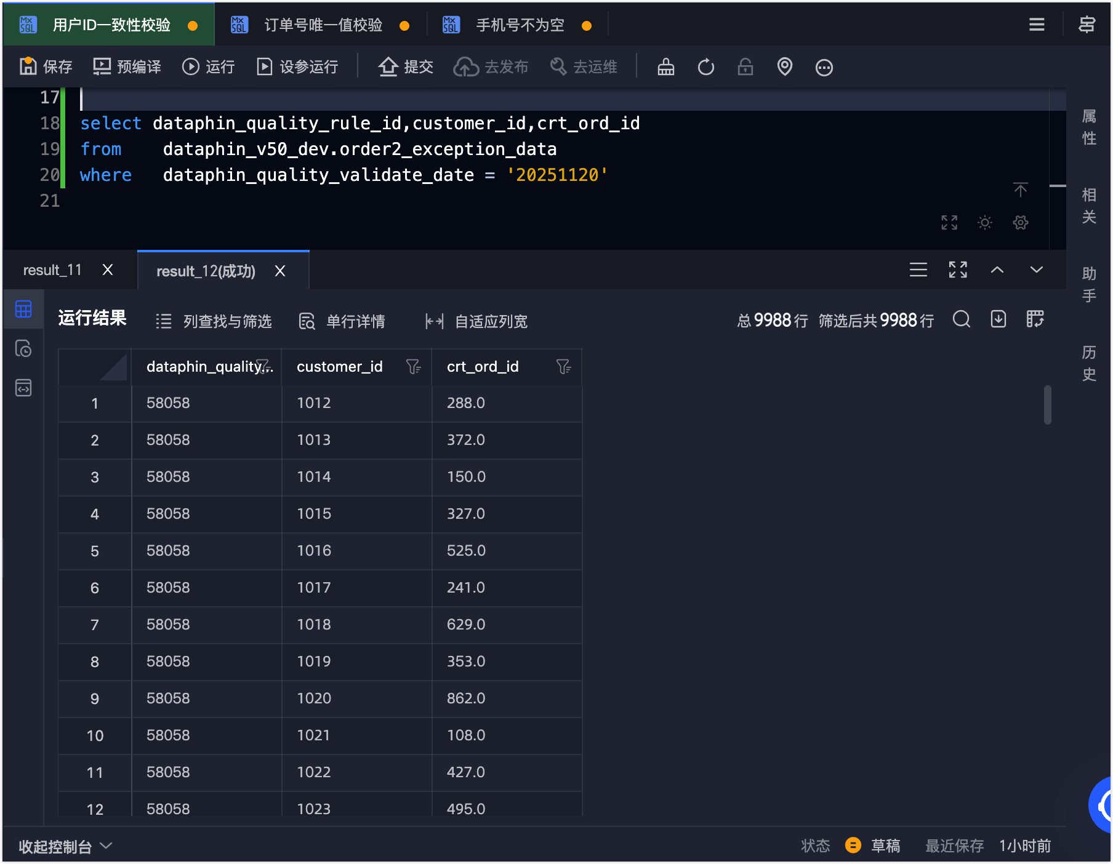Click the search icon in results toolbar
Screen dimensions: 1113x864
(x=962, y=319)
